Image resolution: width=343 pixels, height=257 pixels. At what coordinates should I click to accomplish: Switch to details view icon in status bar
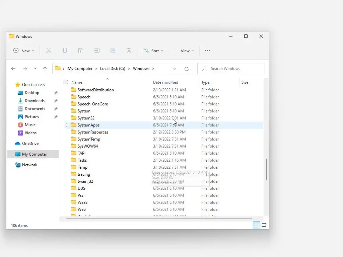click(x=257, y=225)
